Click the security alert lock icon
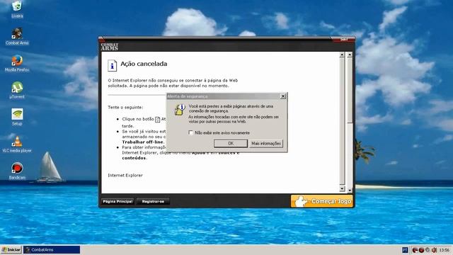This screenshot has height=255, width=453. pos(179,110)
